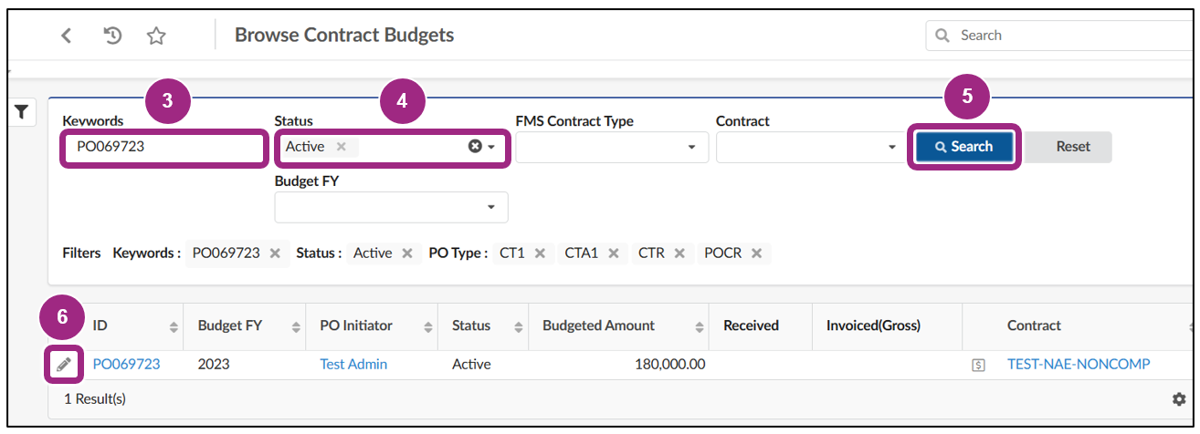Image resolution: width=1200 pixels, height=434 pixels.
Task: Open the recent history clock icon
Action: [x=112, y=36]
